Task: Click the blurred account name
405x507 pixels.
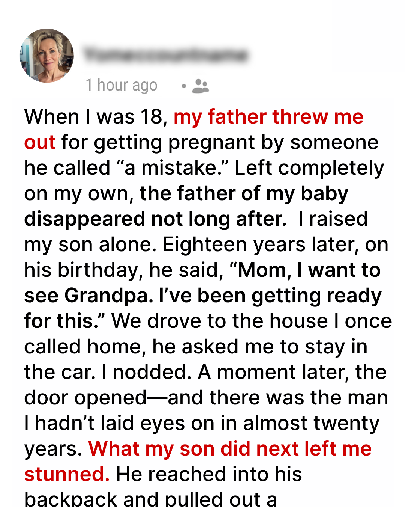Action: (x=166, y=55)
